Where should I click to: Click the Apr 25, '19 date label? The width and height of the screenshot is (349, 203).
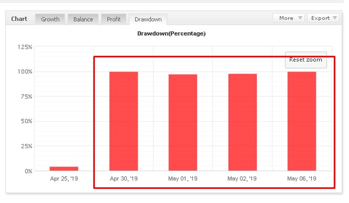64,178
